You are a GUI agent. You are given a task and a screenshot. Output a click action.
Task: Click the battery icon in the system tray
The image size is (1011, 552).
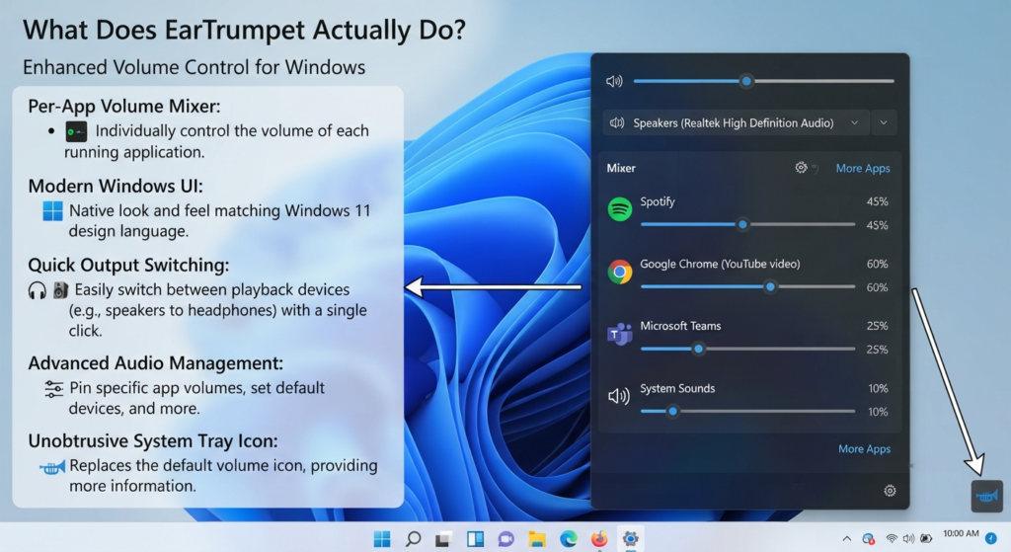point(926,538)
